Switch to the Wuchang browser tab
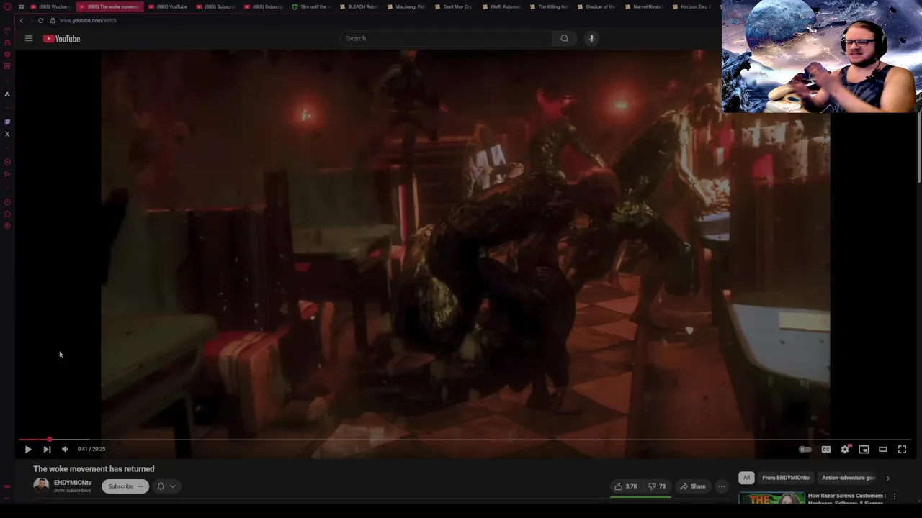 point(51,6)
